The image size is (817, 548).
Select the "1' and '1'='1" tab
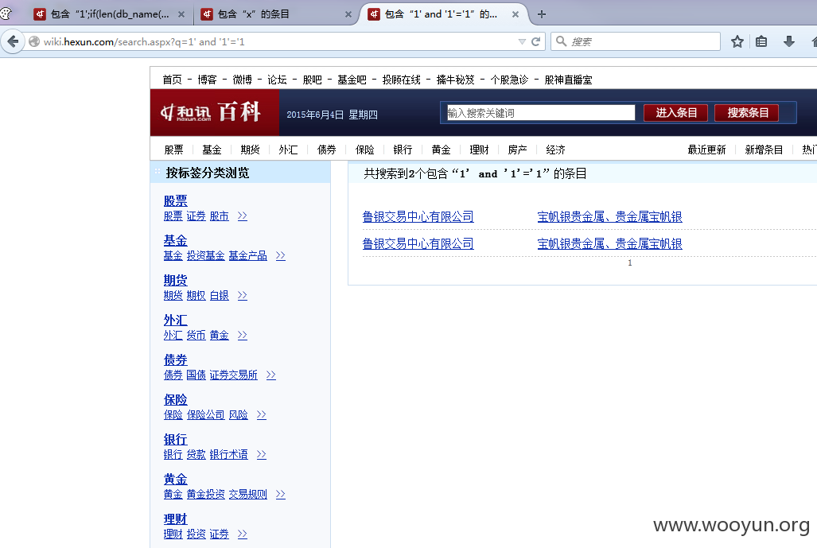443,14
